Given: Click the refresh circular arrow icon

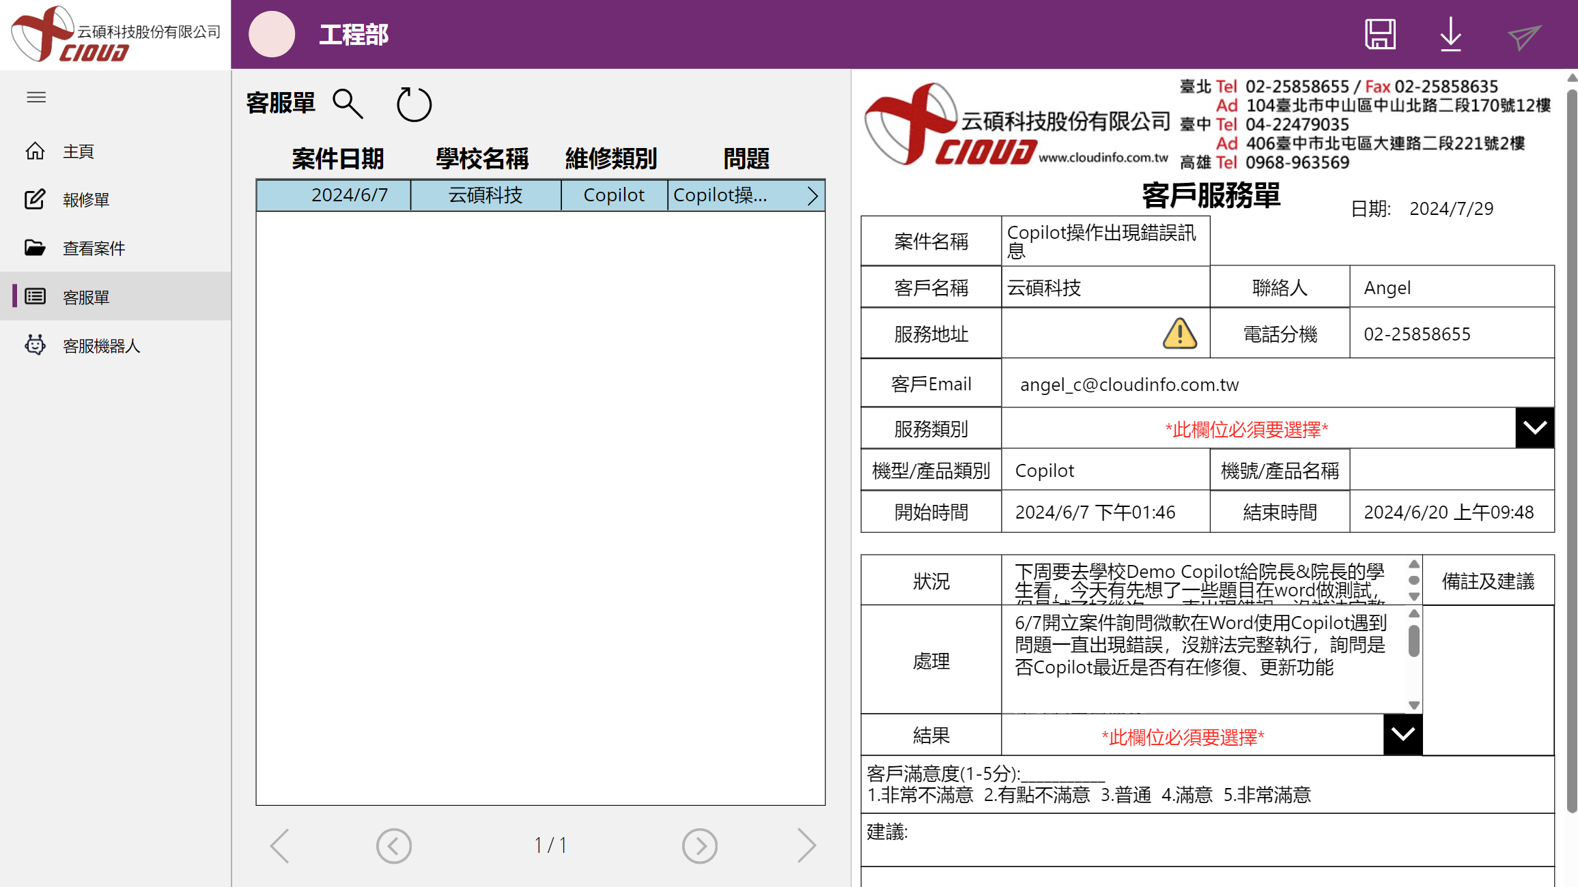Looking at the screenshot, I should 414,104.
